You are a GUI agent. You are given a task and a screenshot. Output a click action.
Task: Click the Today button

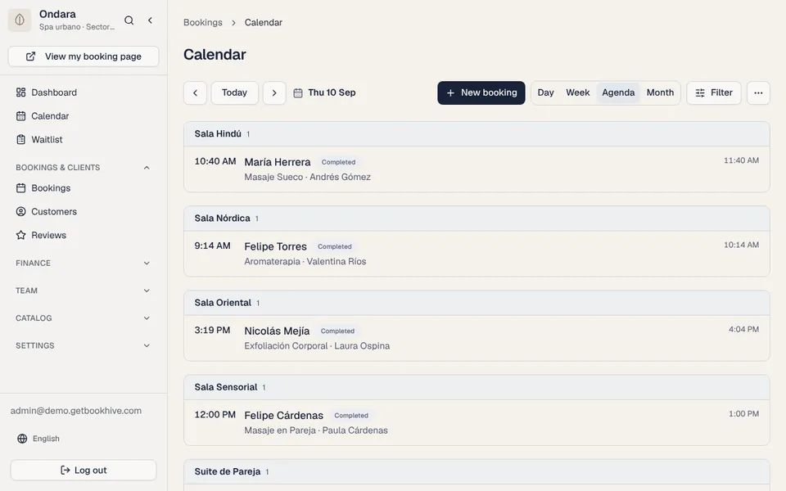(x=235, y=92)
